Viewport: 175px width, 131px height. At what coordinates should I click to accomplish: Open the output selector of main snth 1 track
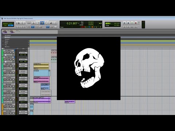23,100
